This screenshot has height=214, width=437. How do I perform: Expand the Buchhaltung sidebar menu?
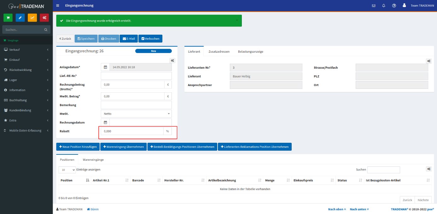(26, 100)
